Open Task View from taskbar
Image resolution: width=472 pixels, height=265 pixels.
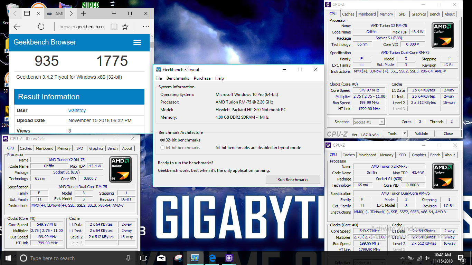point(144,258)
